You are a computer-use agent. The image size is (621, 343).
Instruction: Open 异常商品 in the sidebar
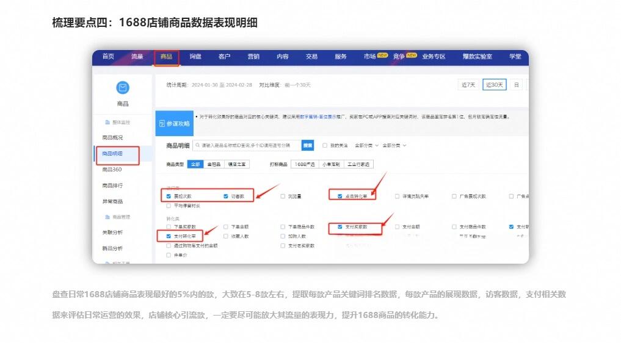[x=112, y=201]
